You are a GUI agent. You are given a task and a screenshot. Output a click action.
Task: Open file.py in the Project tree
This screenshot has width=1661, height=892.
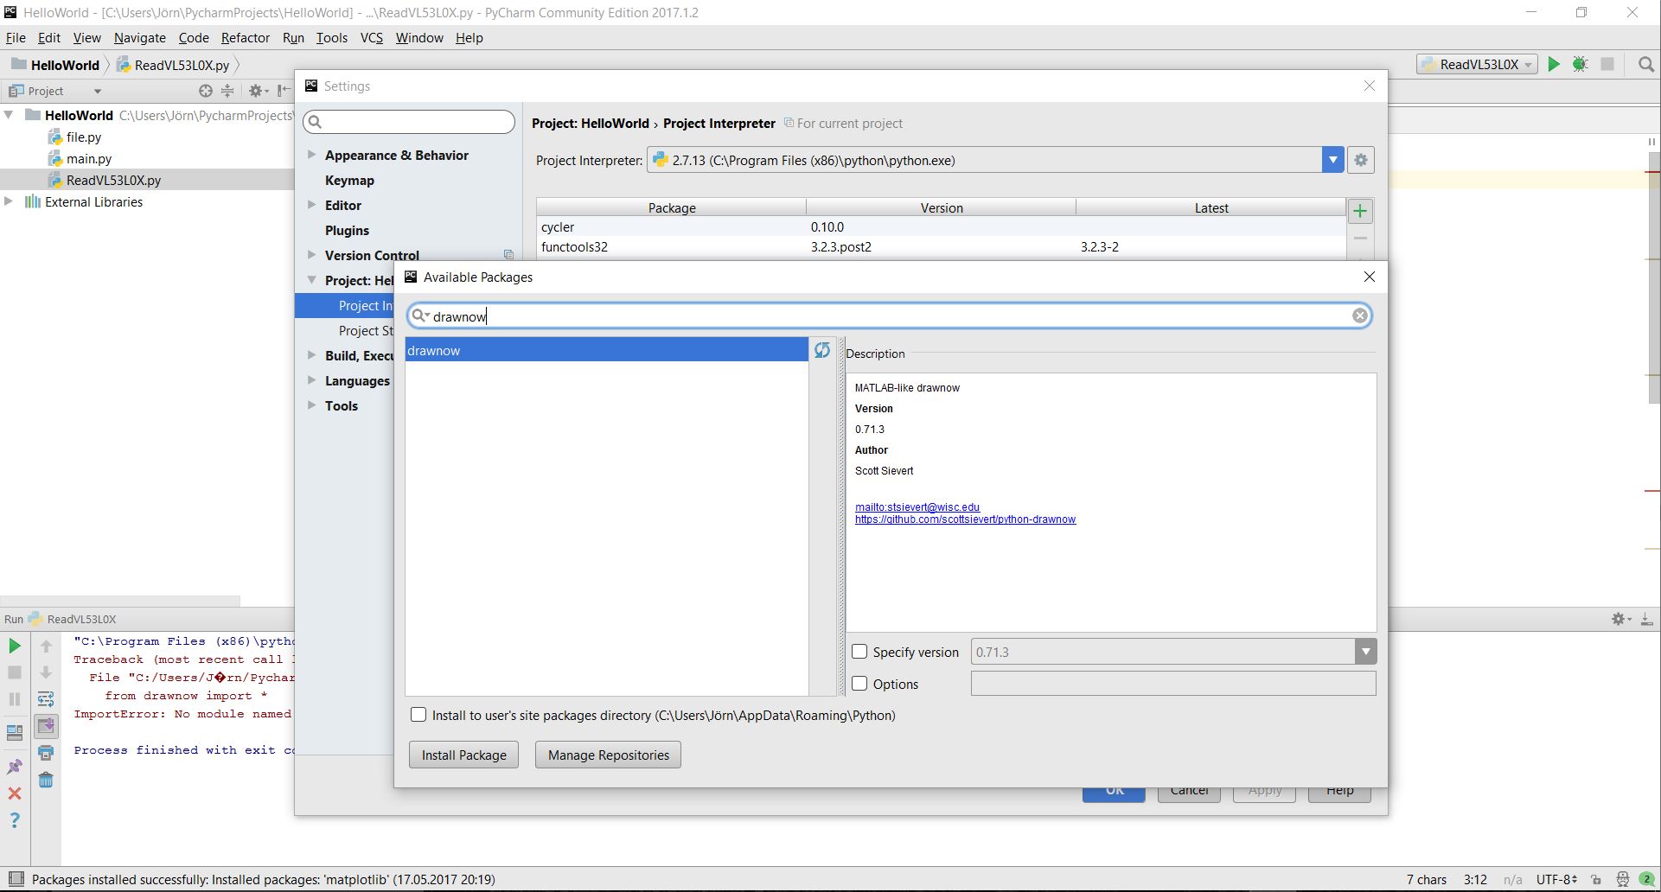click(x=84, y=137)
